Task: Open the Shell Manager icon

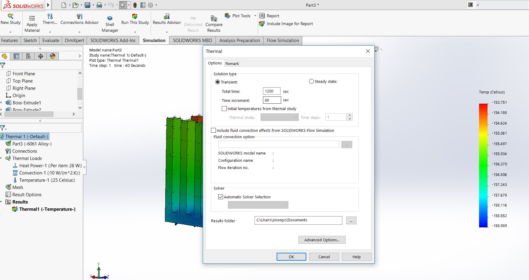Action: pyautogui.click(x=110, y=18)
